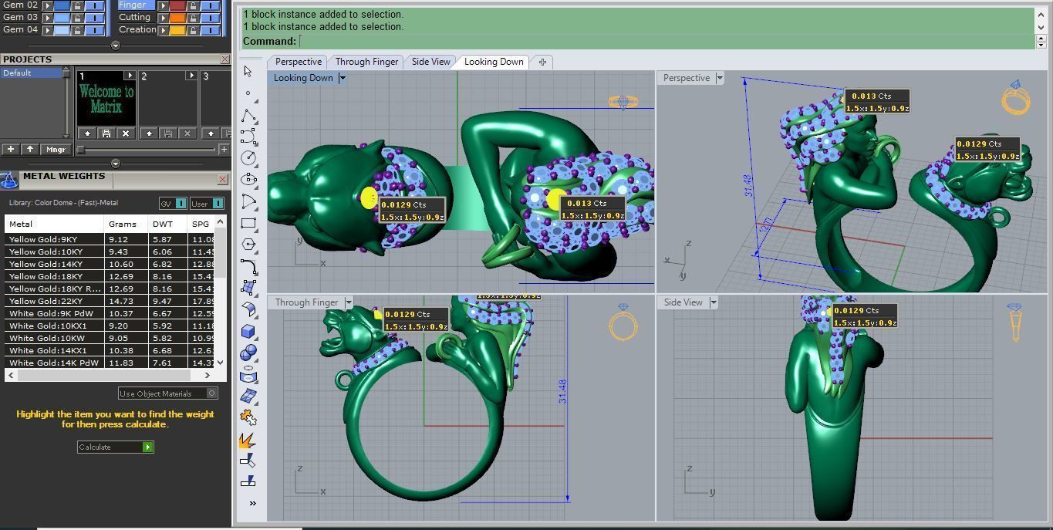Screen dimensions: 1053x530
Task: Expand more tools with the double chevron
Action: pyautogui.click(x=252, y=503)
